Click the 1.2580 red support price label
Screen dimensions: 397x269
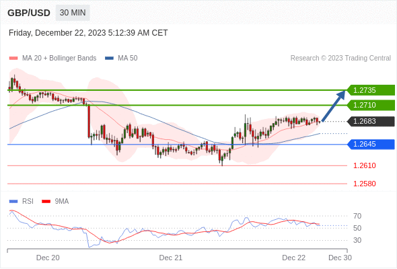click(x=364, y=184)
